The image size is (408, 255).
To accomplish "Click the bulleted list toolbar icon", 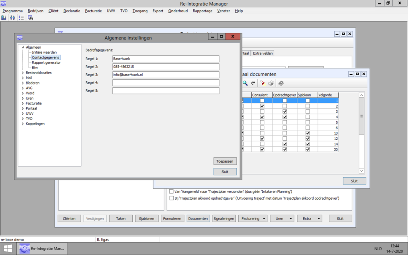I will click(x=22, y=18).
